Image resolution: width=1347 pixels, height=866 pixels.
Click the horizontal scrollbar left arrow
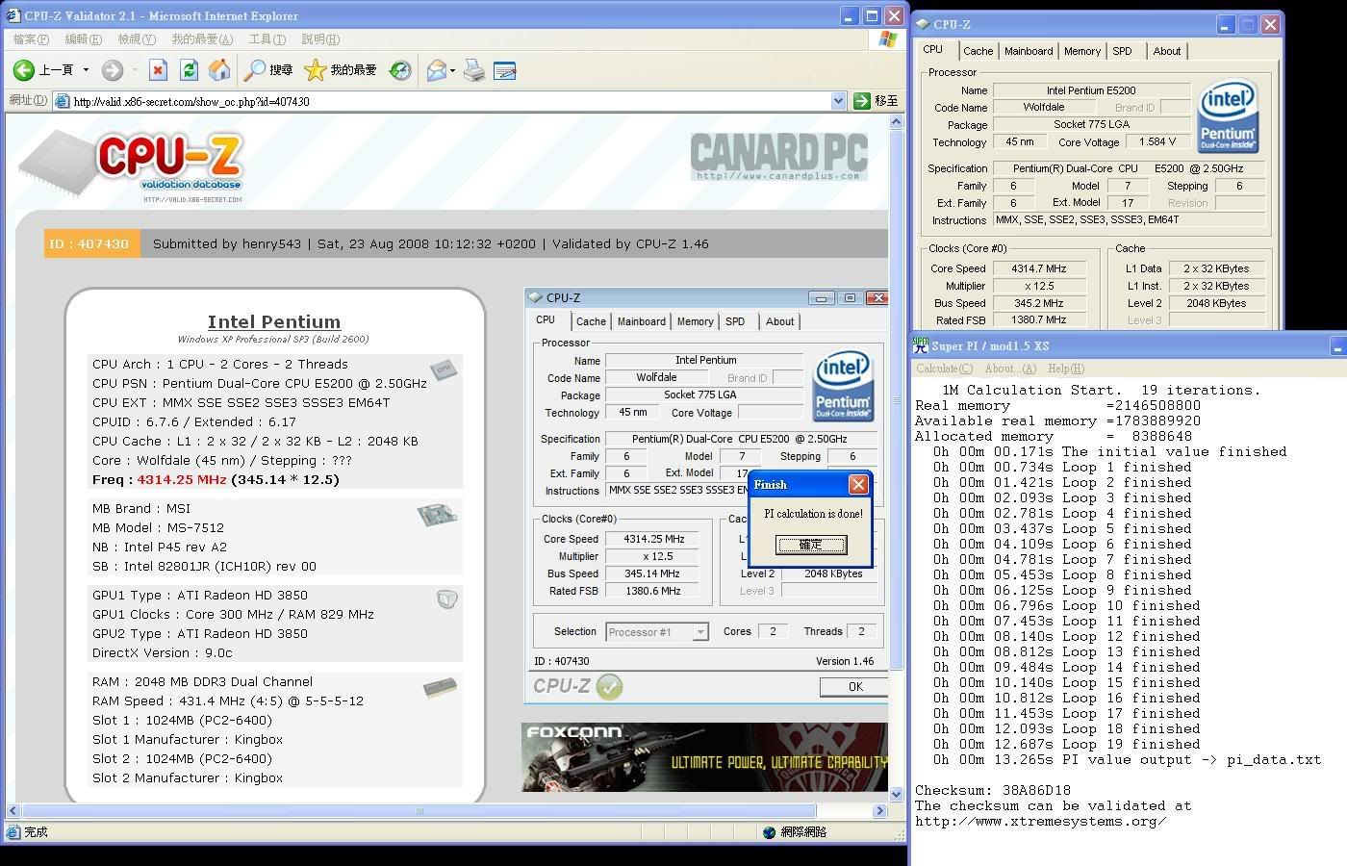pyautogui.click(x=13, y=810)
